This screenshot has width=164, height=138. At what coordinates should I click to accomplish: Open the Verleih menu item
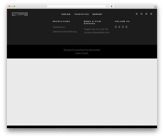click(66, 14)
